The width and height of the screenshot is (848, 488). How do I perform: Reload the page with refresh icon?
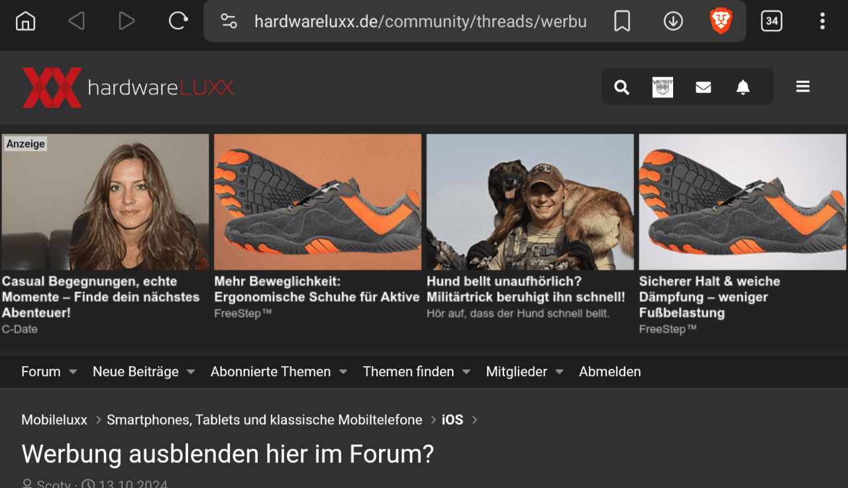coord(178,21)
